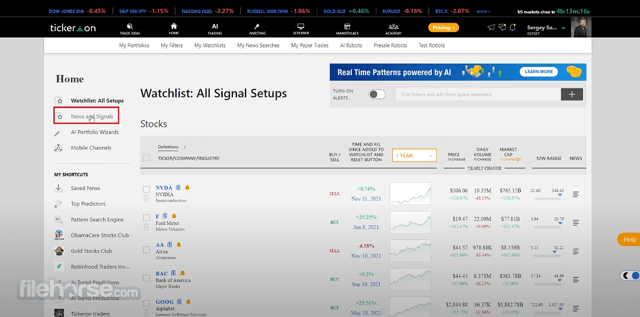Open the NVDA ticker link
The width and height of the screenshot is (640, 317).
tap(164, 188)
